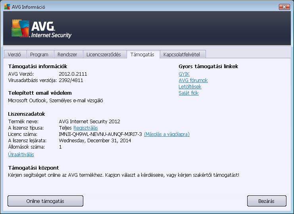Click the Támogatási információk heading
Image resolution: width=294 pixels, height=214 pixels.
tap(38, 67)
